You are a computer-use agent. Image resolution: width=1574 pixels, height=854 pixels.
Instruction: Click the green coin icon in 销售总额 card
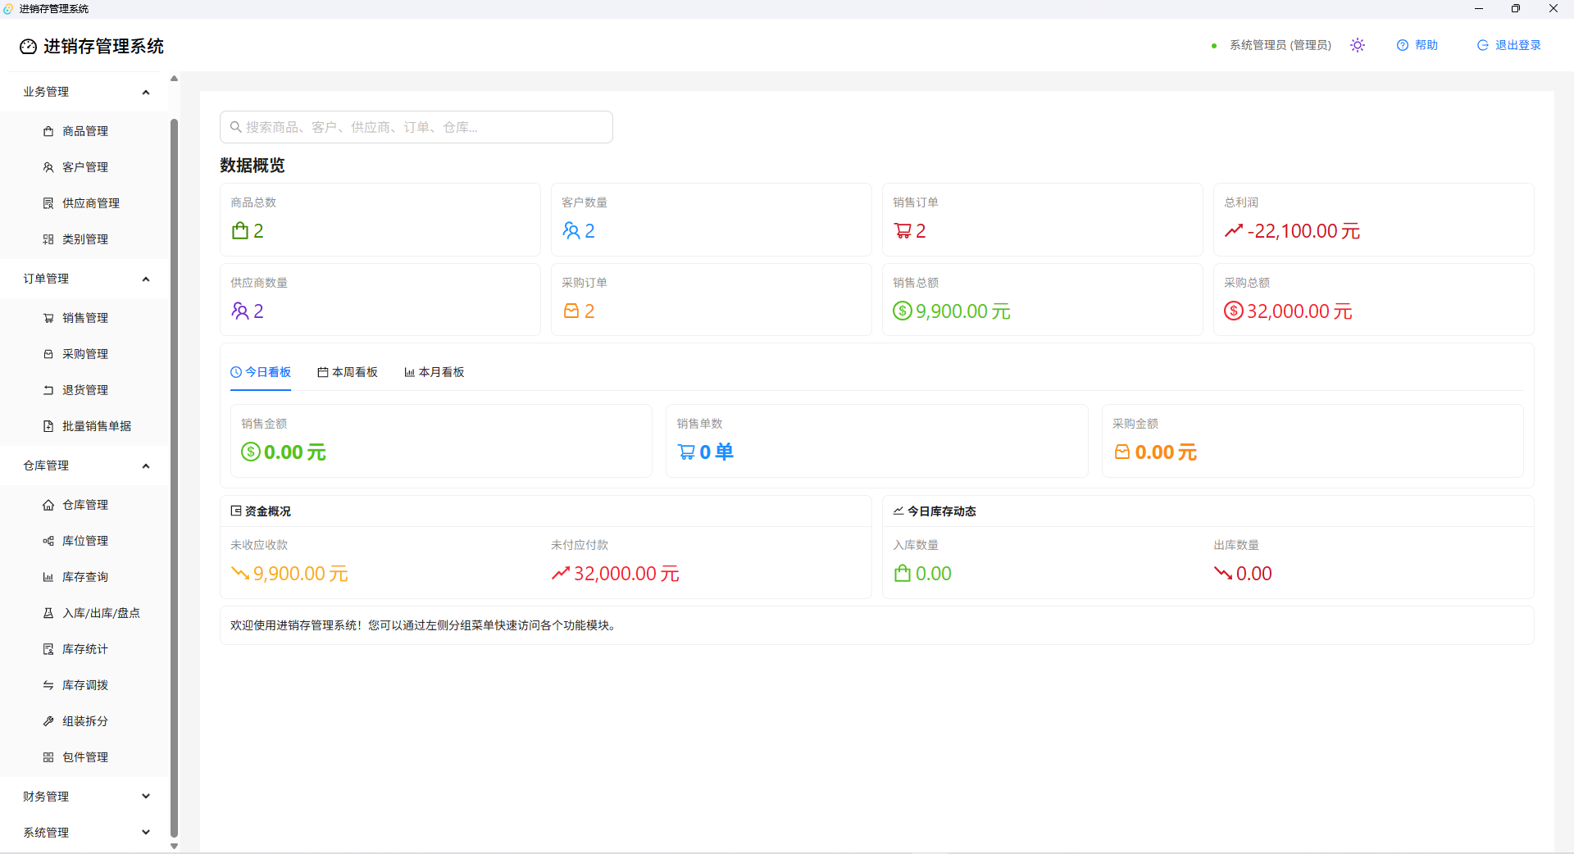(x=903, y=311)
